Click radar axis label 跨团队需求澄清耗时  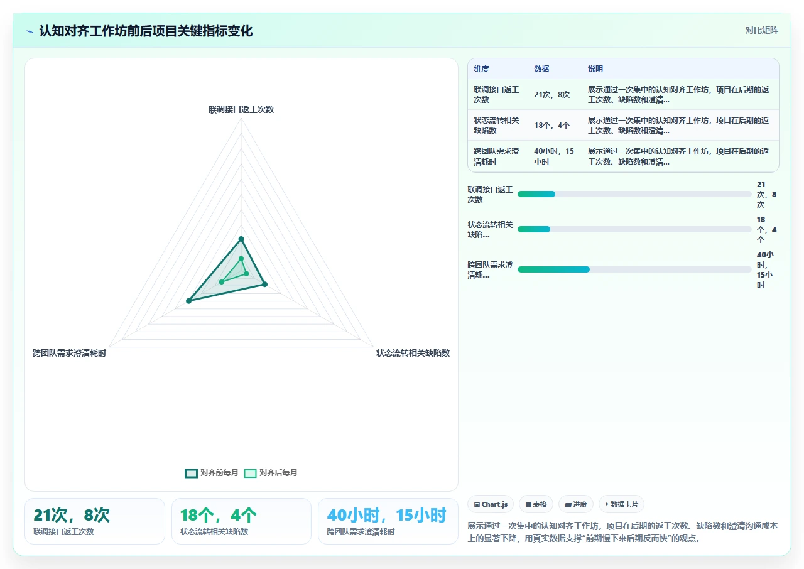tap(70, 353)
